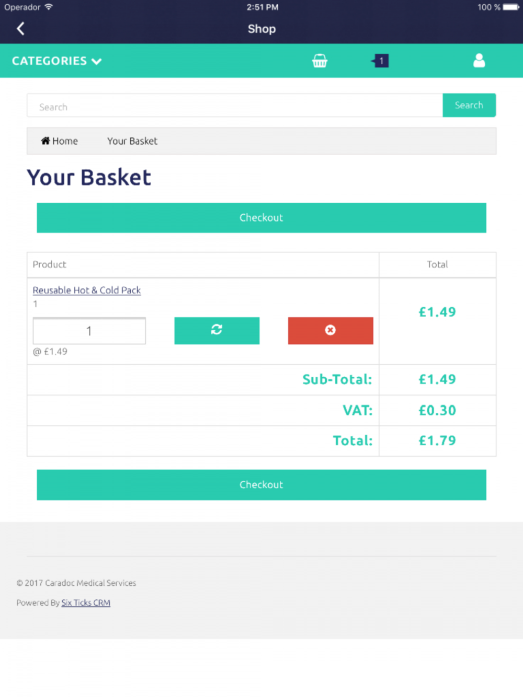Click the Search button

click(x=469, y=105)
